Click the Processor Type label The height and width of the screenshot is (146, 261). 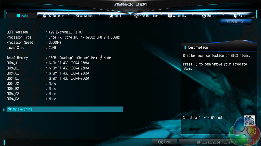(x=19, y=37)
